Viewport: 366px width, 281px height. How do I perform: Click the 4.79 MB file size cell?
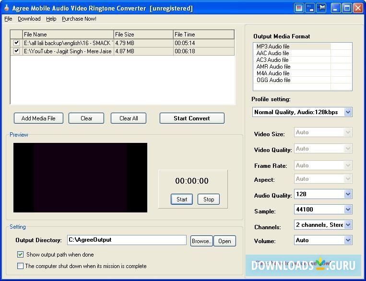143,43
